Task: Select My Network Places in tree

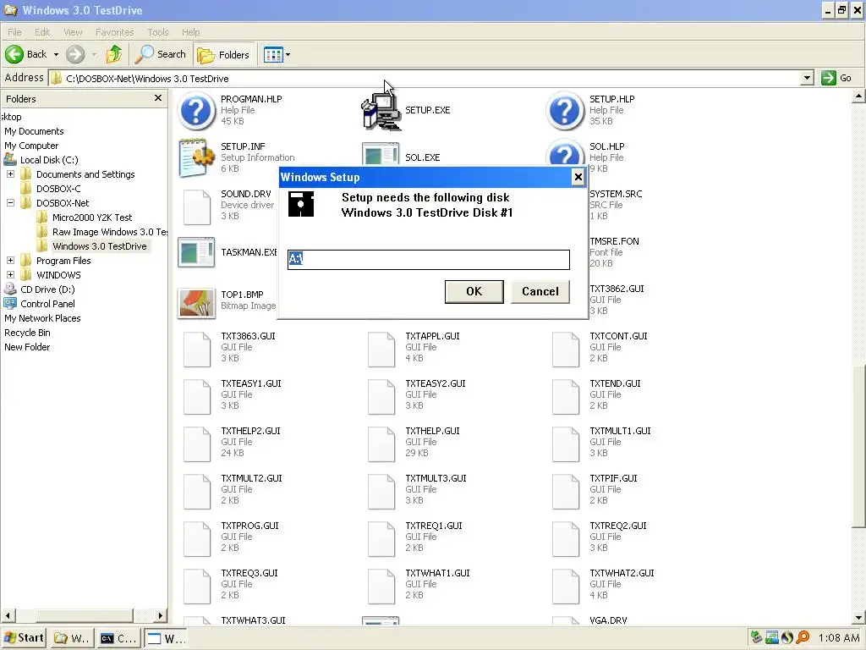Action: tap(42, 318)
